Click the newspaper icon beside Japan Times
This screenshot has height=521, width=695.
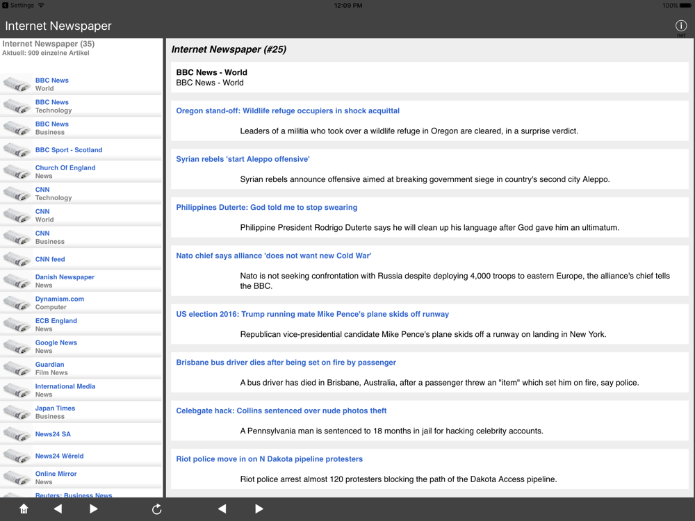pyautogui.click(x=17, y=412)
